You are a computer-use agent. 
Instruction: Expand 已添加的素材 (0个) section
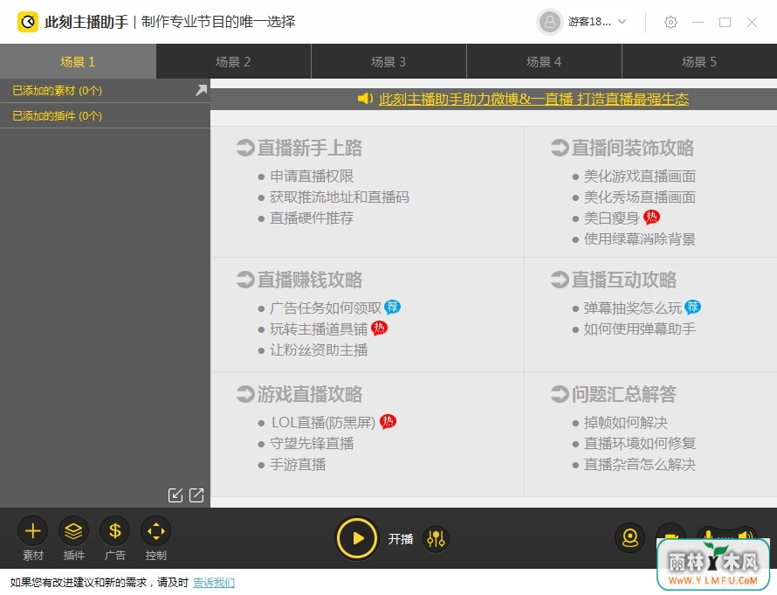(x=105, y=90)
